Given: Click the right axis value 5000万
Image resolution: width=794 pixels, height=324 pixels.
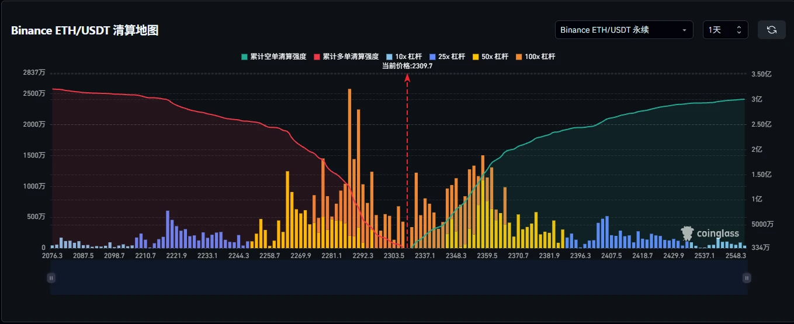Looking at the screenshot, I should [x=763, y=224].
